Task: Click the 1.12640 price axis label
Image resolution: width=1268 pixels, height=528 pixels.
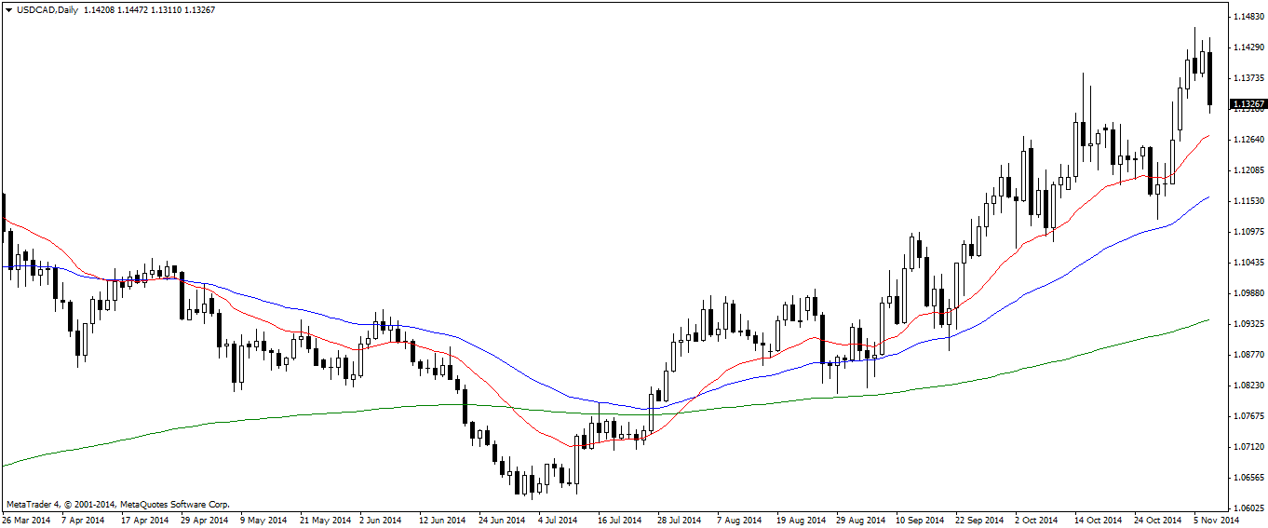Action: click(x=1248, y=140)
